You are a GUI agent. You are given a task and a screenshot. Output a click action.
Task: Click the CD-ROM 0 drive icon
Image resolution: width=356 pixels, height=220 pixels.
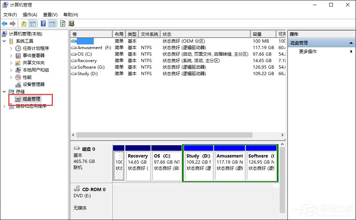coord(77,189)
